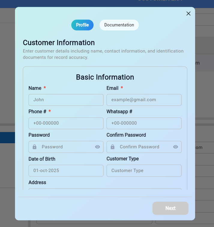Click the lock icon in Password field
Image resolution: width=214 pixels, height=227 pixels.
pyautogui.click(x=35, y=147)
